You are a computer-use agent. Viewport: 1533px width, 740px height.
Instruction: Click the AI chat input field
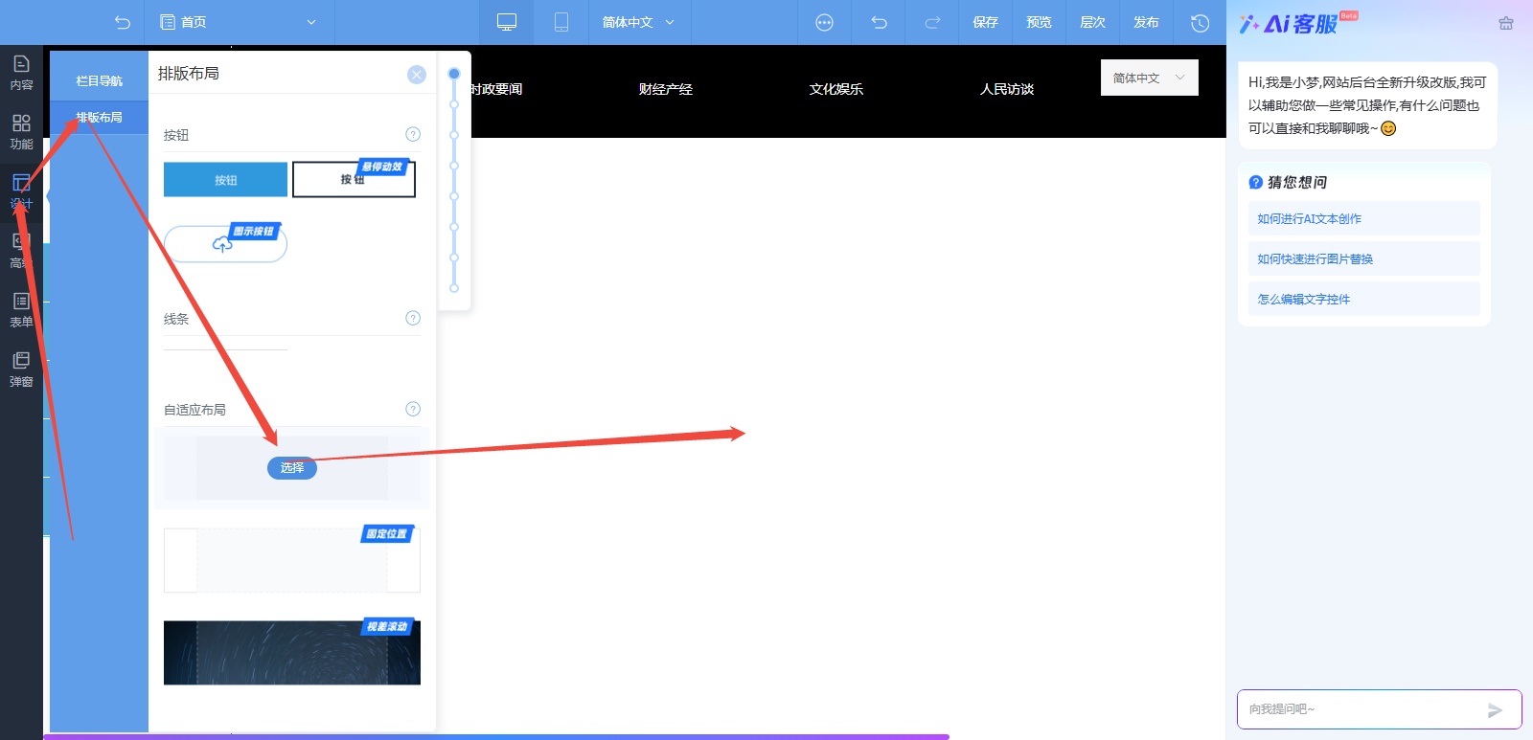point(1361,709)
